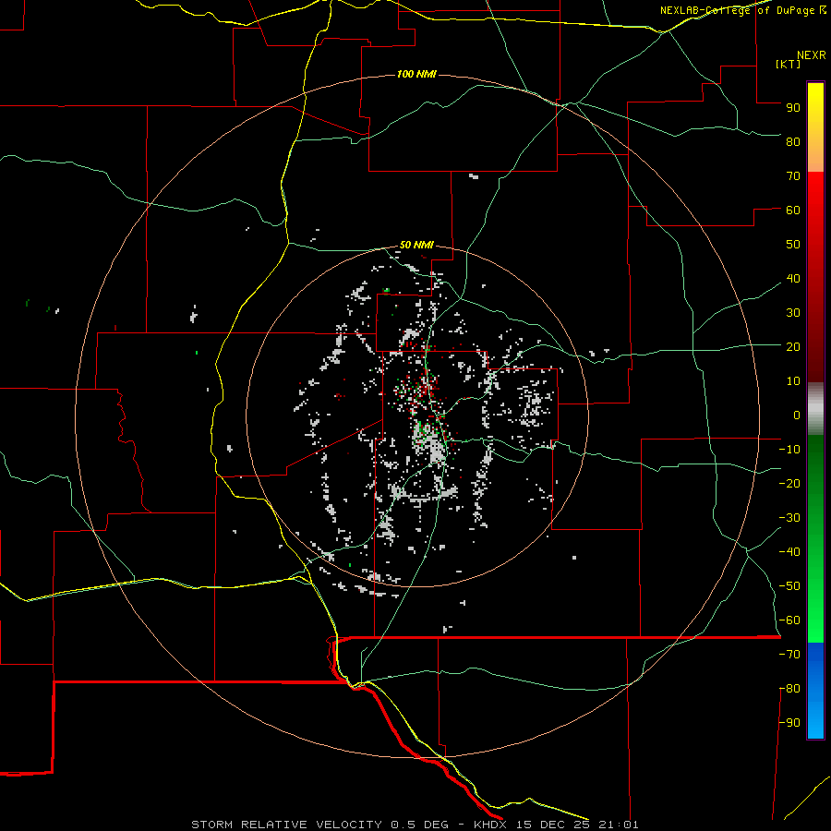Click the "NEXLAB-College of DuPage" header text
Viewport: 831px width, 831px height.
[737, 10]
